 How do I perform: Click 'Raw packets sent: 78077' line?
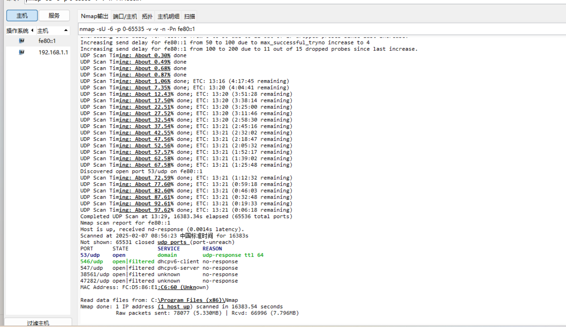207,313
